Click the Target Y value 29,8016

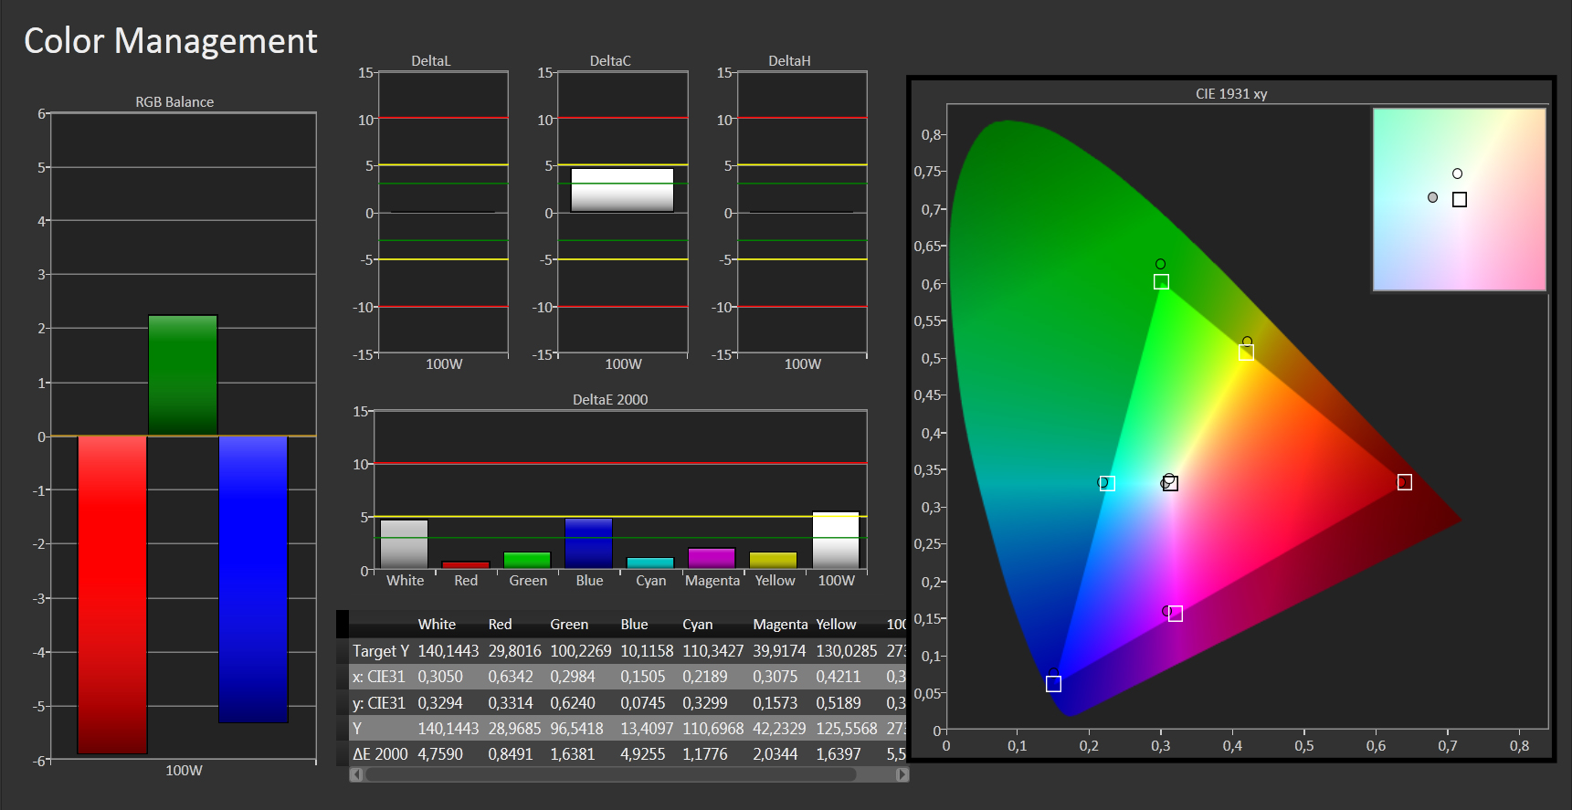514,651
